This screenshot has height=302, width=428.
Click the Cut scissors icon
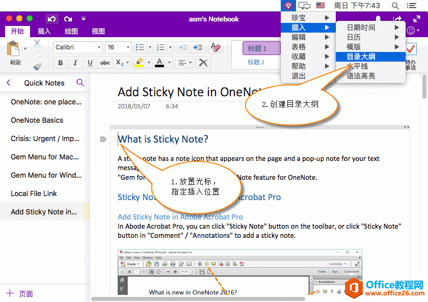pyautogui.click(x=37, y=43)
